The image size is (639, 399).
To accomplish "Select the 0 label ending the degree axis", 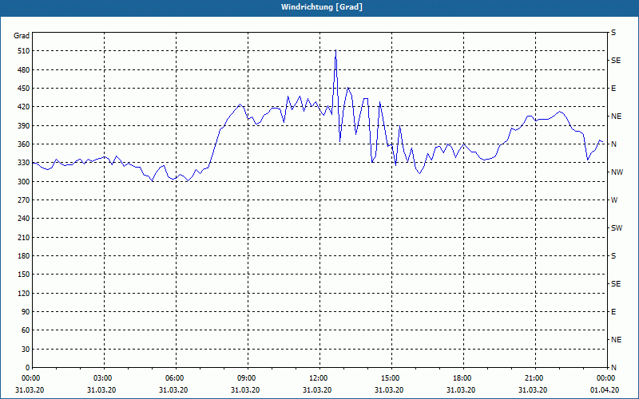I will pos(27,368).
